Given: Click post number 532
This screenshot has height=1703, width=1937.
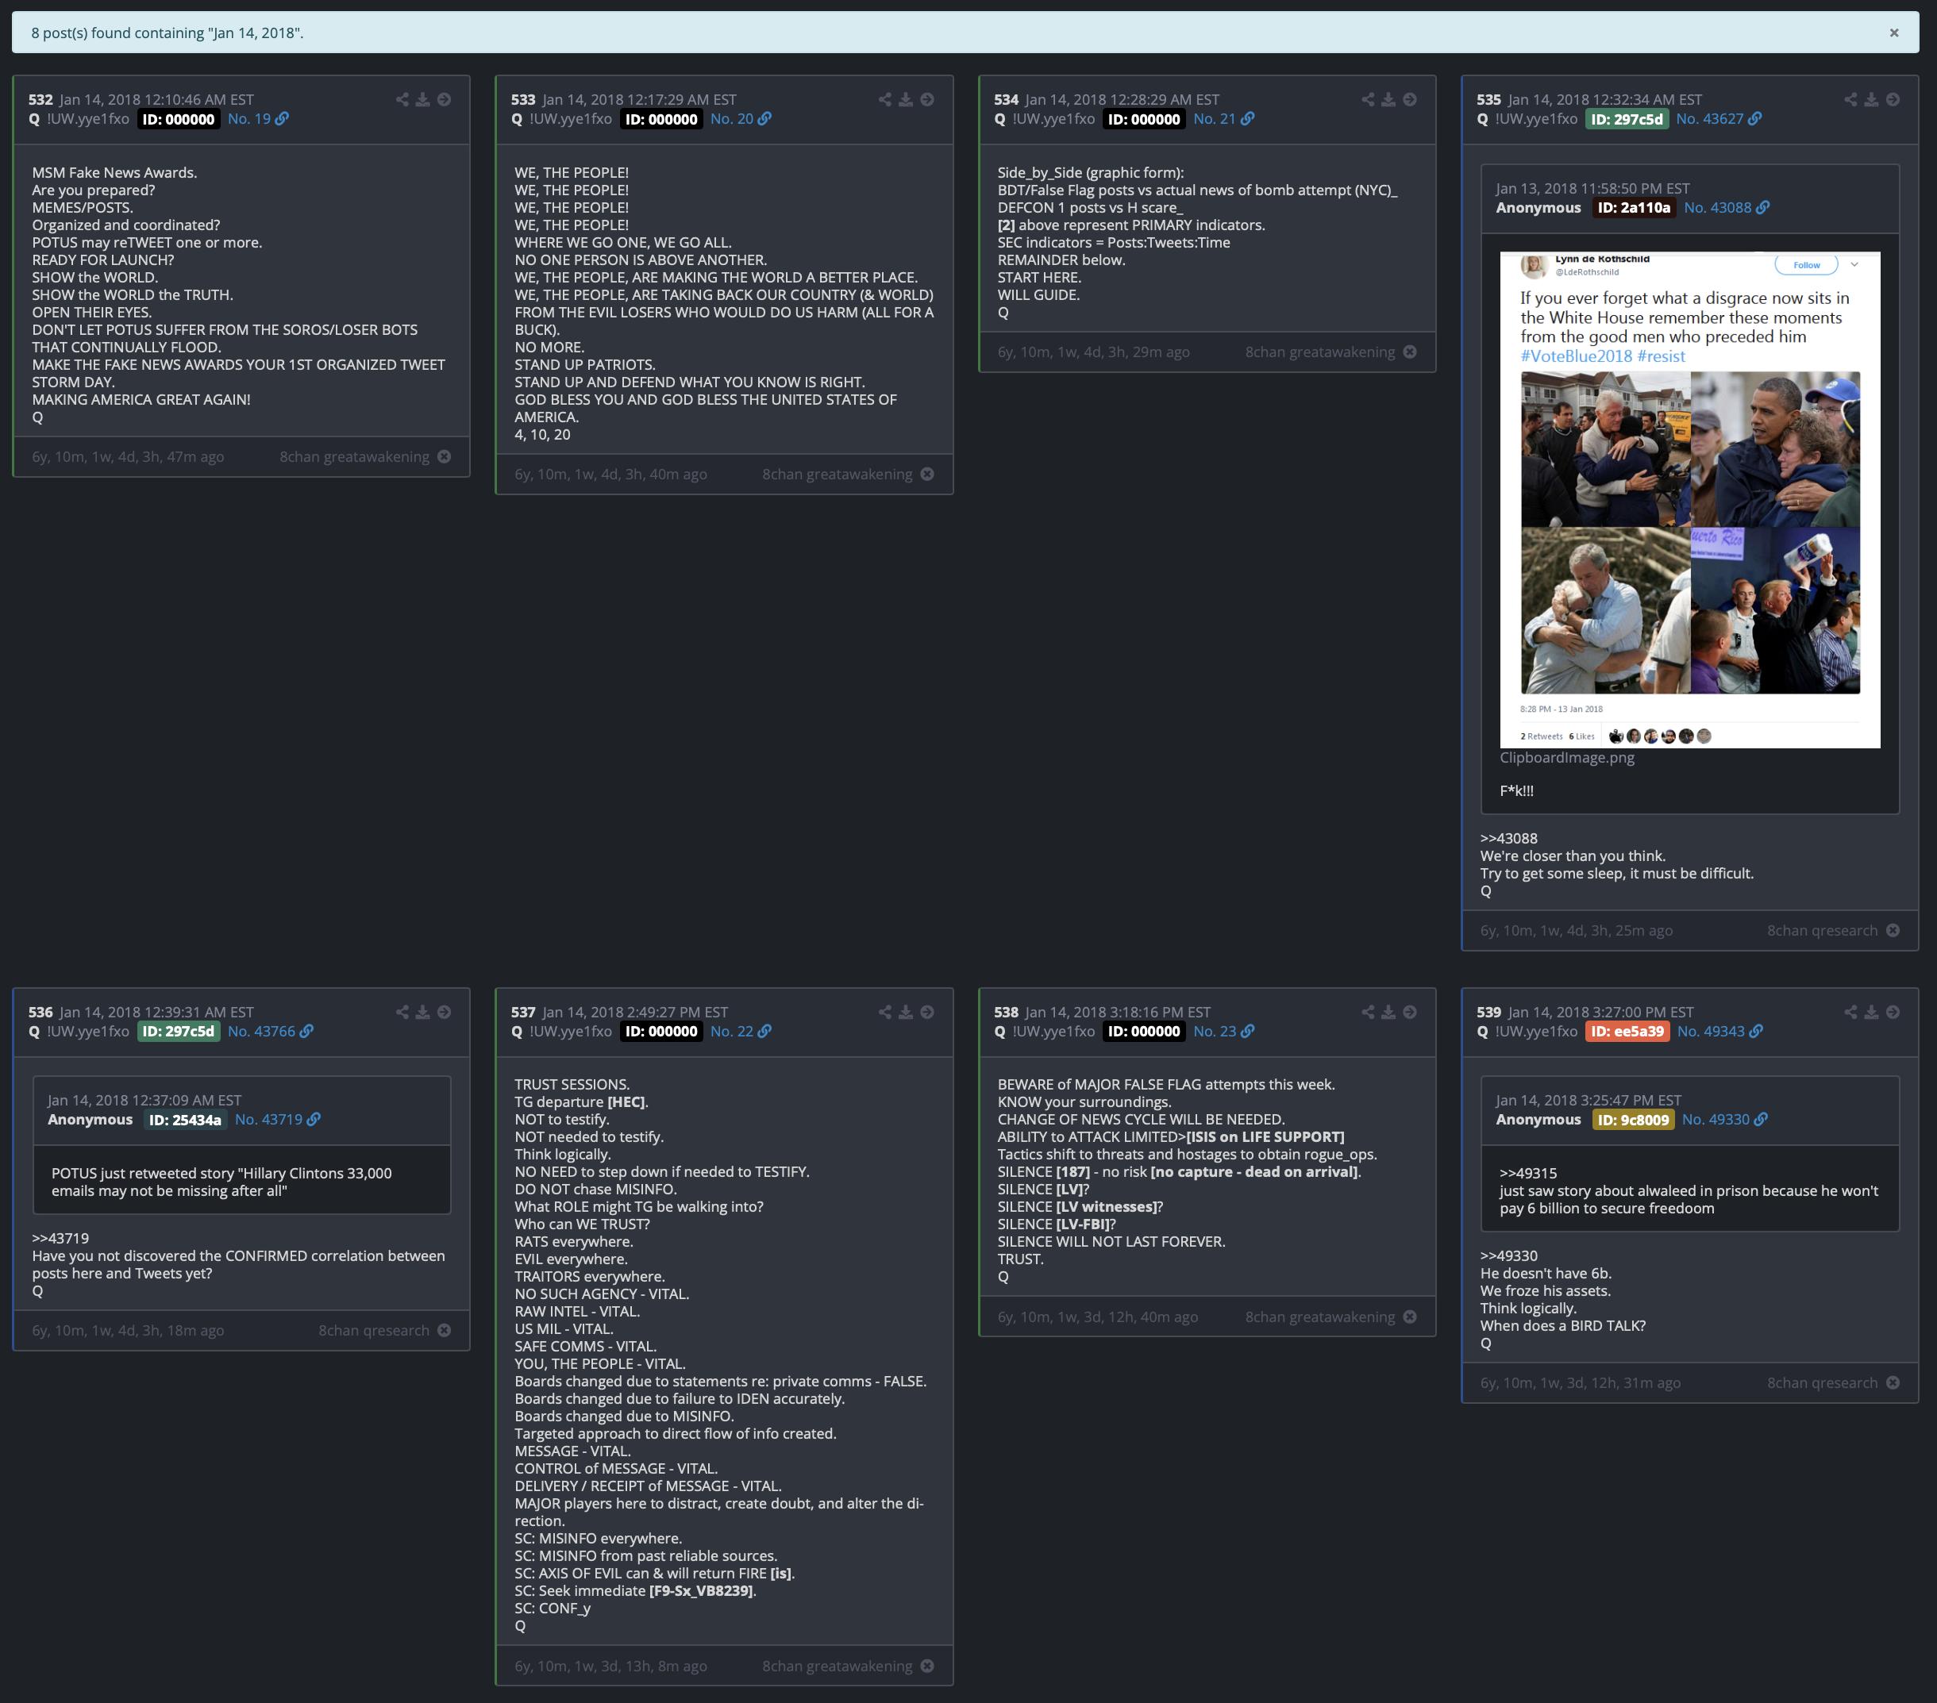Looking at the screenshot, I should (x=40, y=99).
